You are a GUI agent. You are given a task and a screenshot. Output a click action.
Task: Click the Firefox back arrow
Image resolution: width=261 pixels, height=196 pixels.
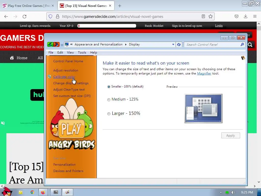click(x=6, y=17)
